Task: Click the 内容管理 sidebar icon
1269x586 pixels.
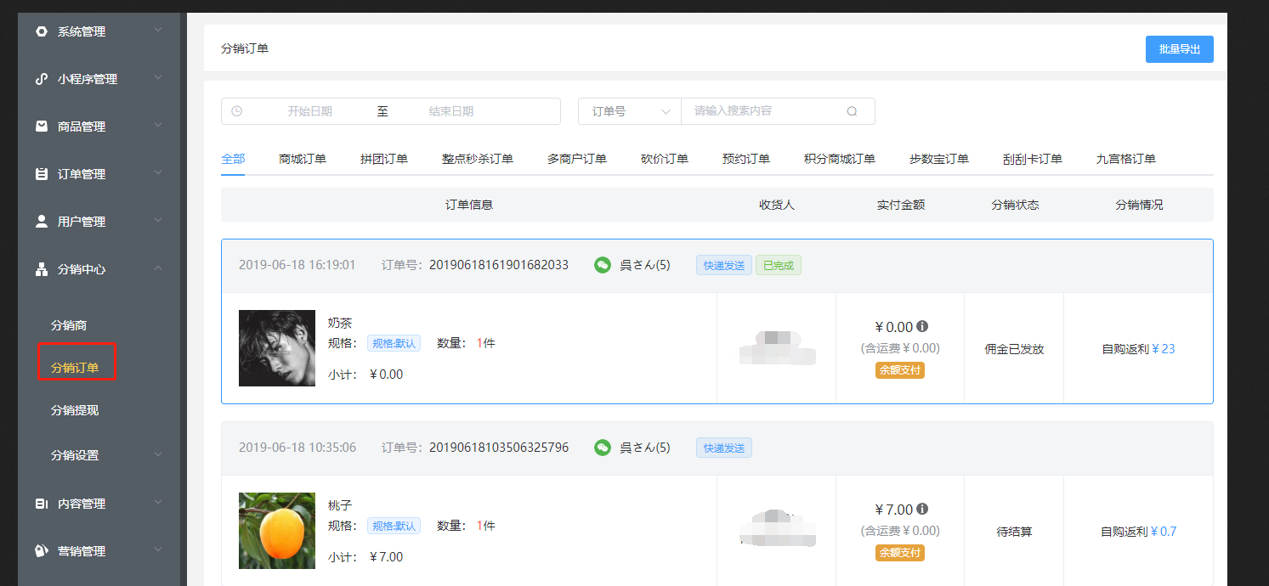Action: (42, 504)
